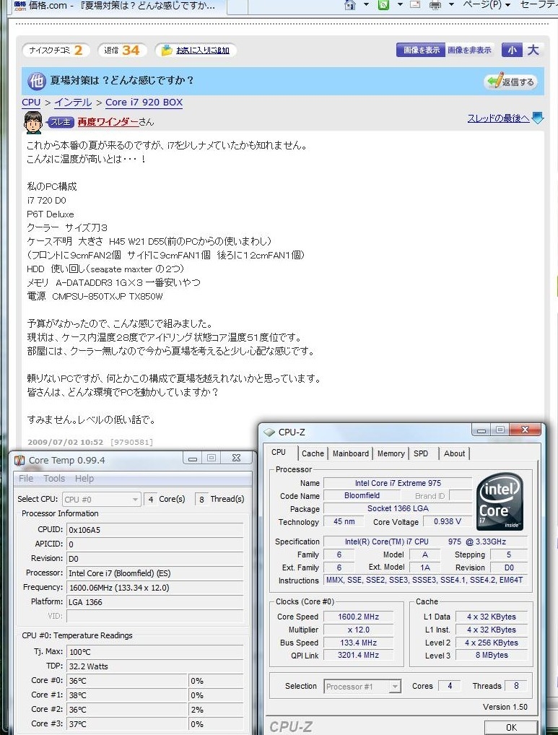The image size is (558, 735).
Task: Open the Print dropdown arrow
Action: point(451,4)
